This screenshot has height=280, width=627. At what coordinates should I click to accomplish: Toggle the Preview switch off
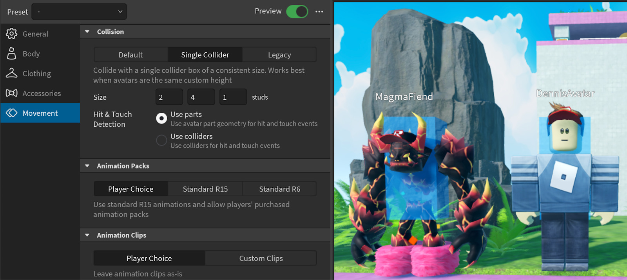coord(297,11)
